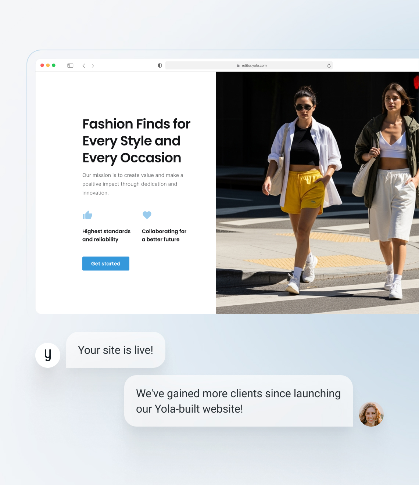Click the Yola 'y' logo avatar

click(x=48, y=355)
